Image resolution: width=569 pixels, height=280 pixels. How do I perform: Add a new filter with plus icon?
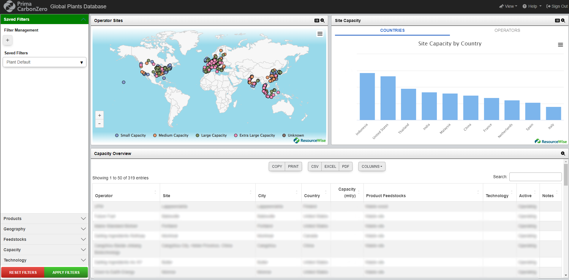point(8,40)
